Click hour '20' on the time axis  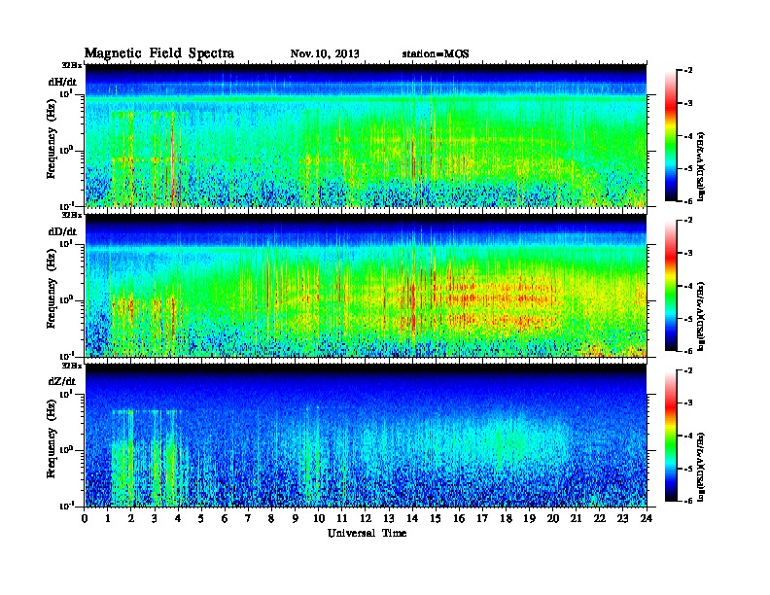tap(553, 518)
